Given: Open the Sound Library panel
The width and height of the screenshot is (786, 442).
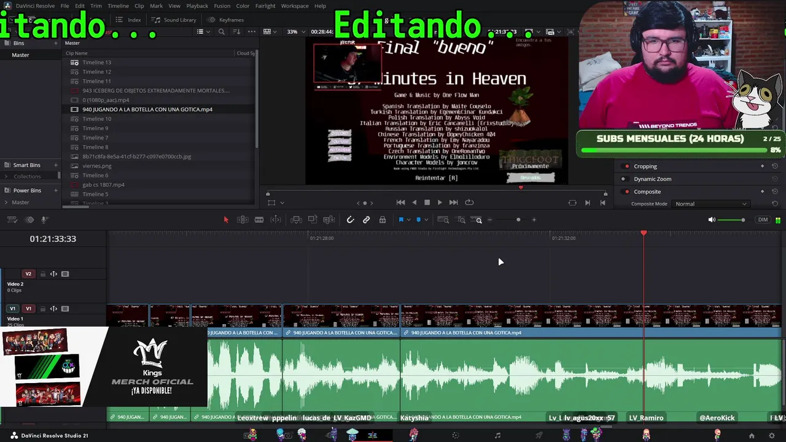Looking at the screenshot, I should [174, 20].
